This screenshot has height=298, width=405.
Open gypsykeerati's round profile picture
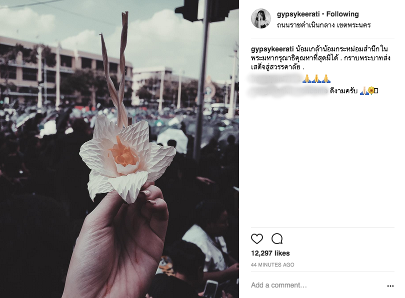coord(261,18)
